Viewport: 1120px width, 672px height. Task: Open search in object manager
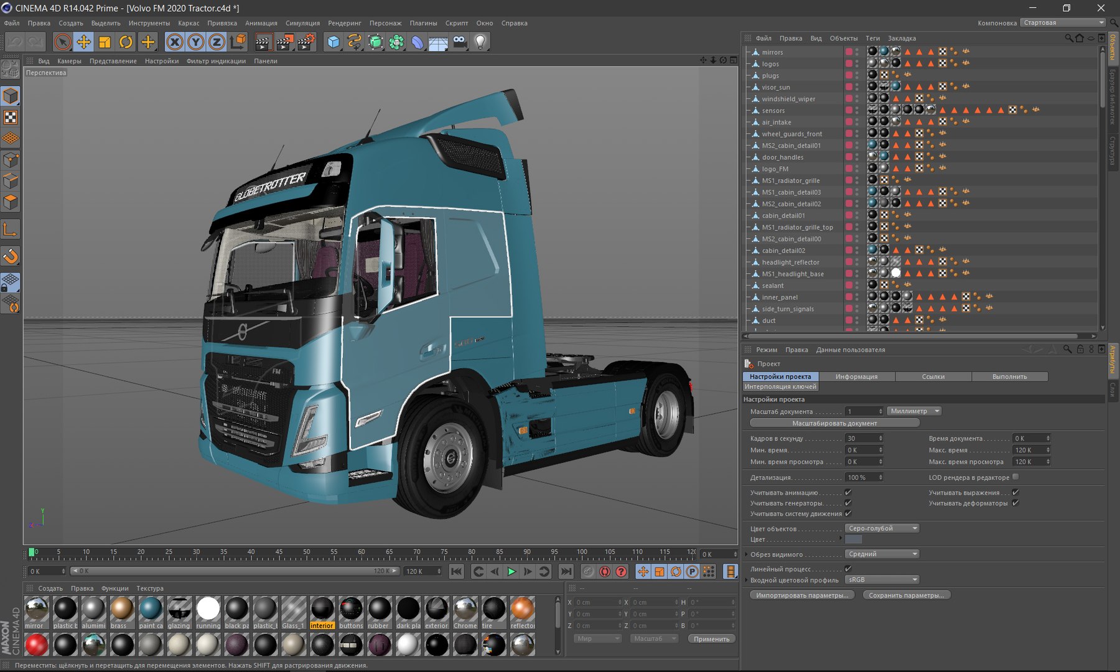tap(1069, 38)
